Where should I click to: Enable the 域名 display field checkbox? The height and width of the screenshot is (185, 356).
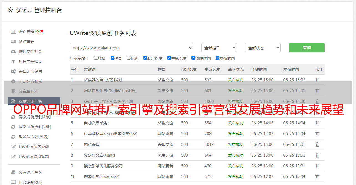(x=96, y=58)
